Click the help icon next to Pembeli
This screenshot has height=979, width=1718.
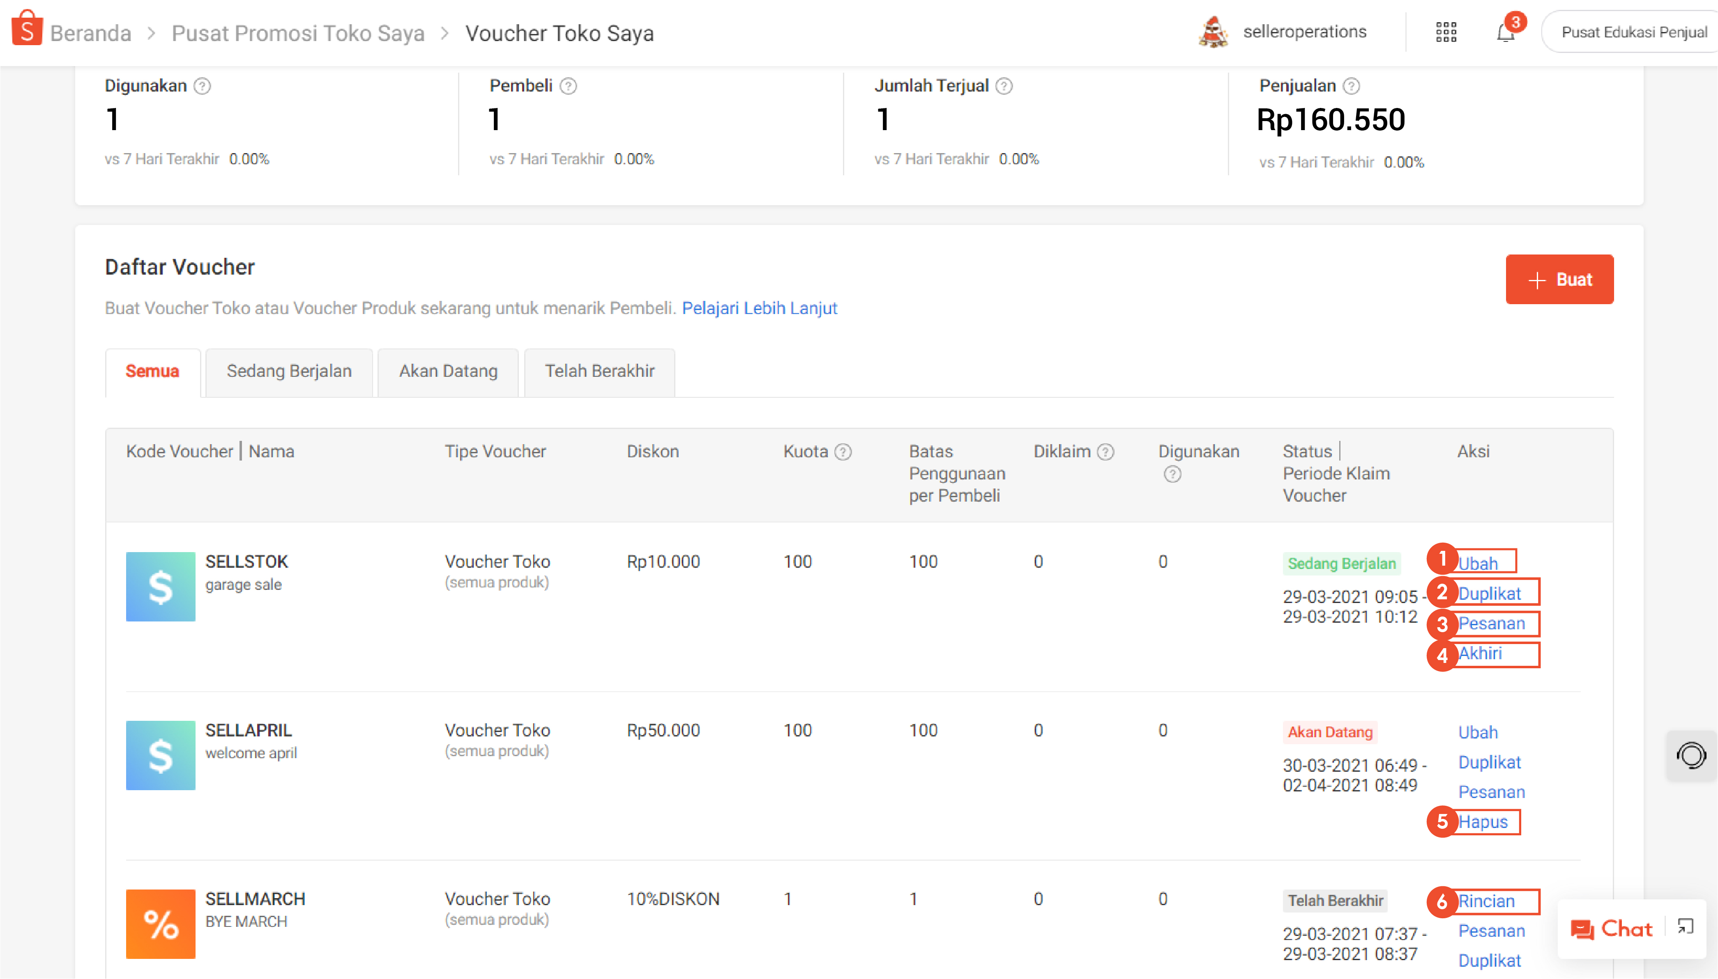pos(569,86)
